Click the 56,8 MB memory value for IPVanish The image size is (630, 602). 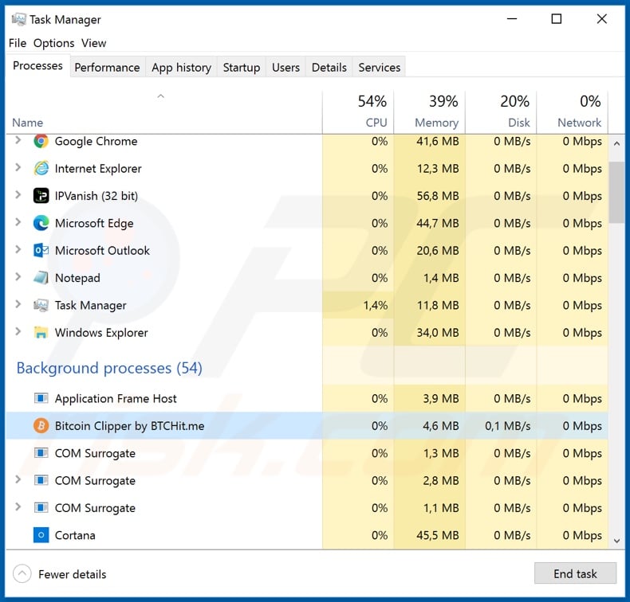point(438,196)
